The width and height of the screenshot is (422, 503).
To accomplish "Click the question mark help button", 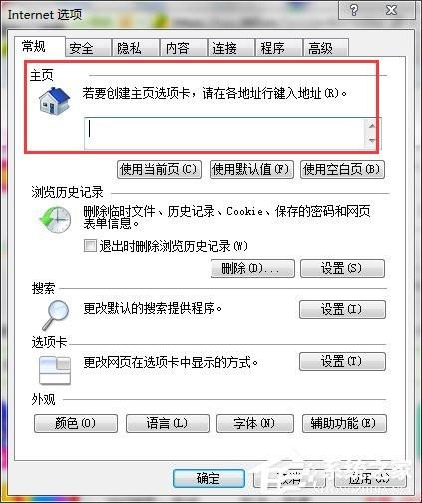I will 354,10.
